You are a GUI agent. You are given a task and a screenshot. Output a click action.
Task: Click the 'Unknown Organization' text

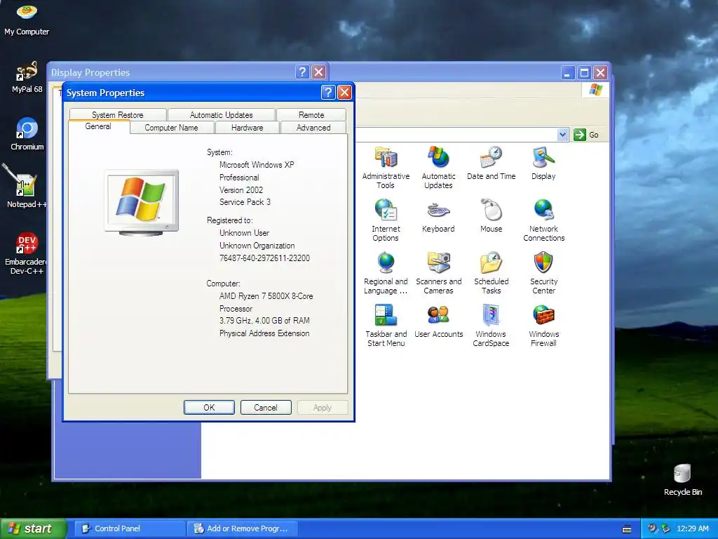coord(257,246)
